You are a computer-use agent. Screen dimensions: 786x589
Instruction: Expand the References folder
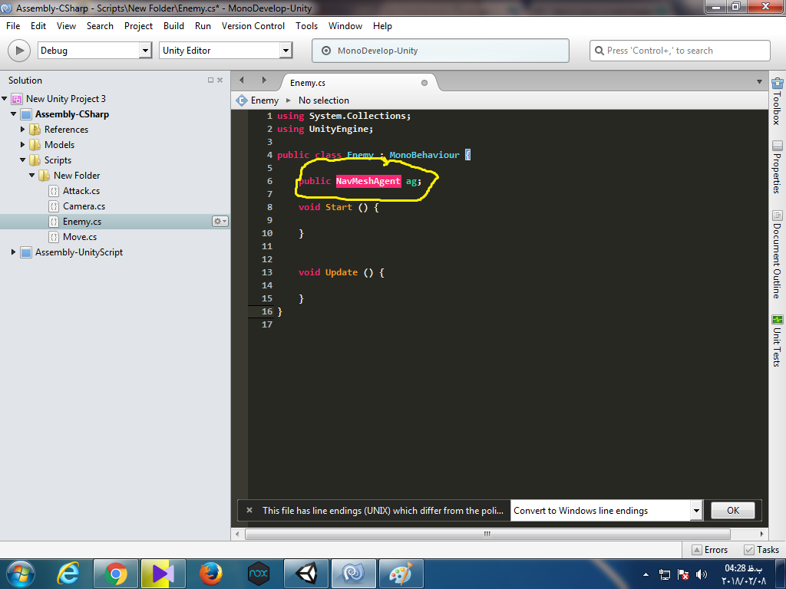(x=22, y=129)
